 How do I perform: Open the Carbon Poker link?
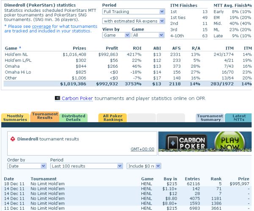pos(77,99)
